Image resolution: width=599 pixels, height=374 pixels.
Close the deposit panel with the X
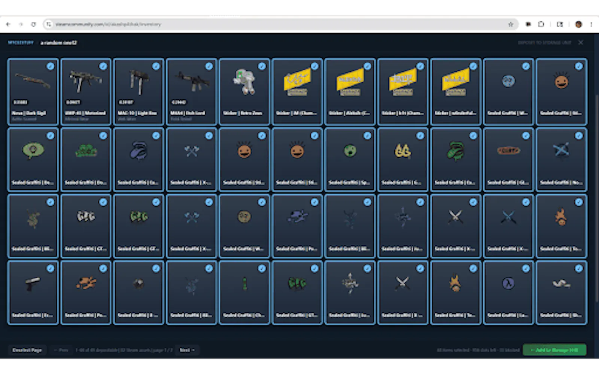point(581,43)
